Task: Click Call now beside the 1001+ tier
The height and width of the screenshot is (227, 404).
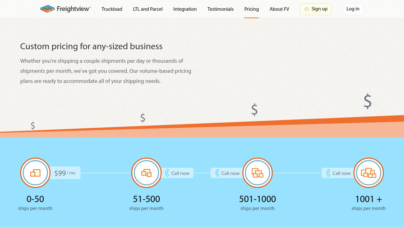Action: (x=338, y=173)
